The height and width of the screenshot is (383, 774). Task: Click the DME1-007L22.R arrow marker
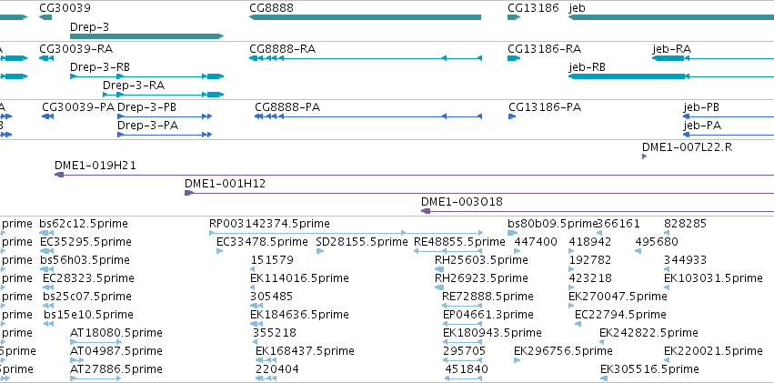tap(644, 156)
